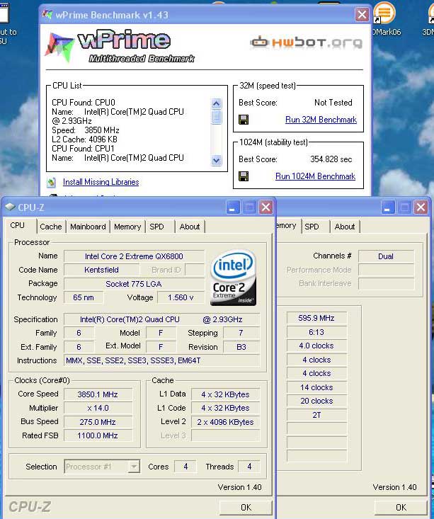Click the Package value Socket 775 LGA
Viewport: 434px width, 519px height.
coord(134,284)
